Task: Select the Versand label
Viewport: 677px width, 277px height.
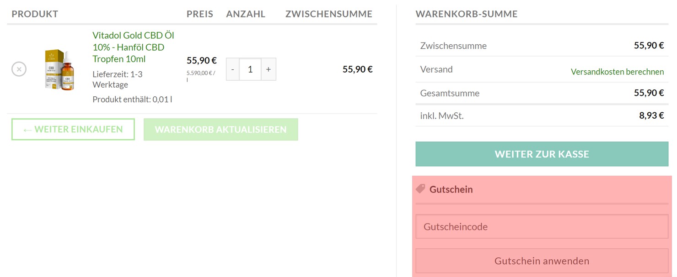Action: pos(436,69)
